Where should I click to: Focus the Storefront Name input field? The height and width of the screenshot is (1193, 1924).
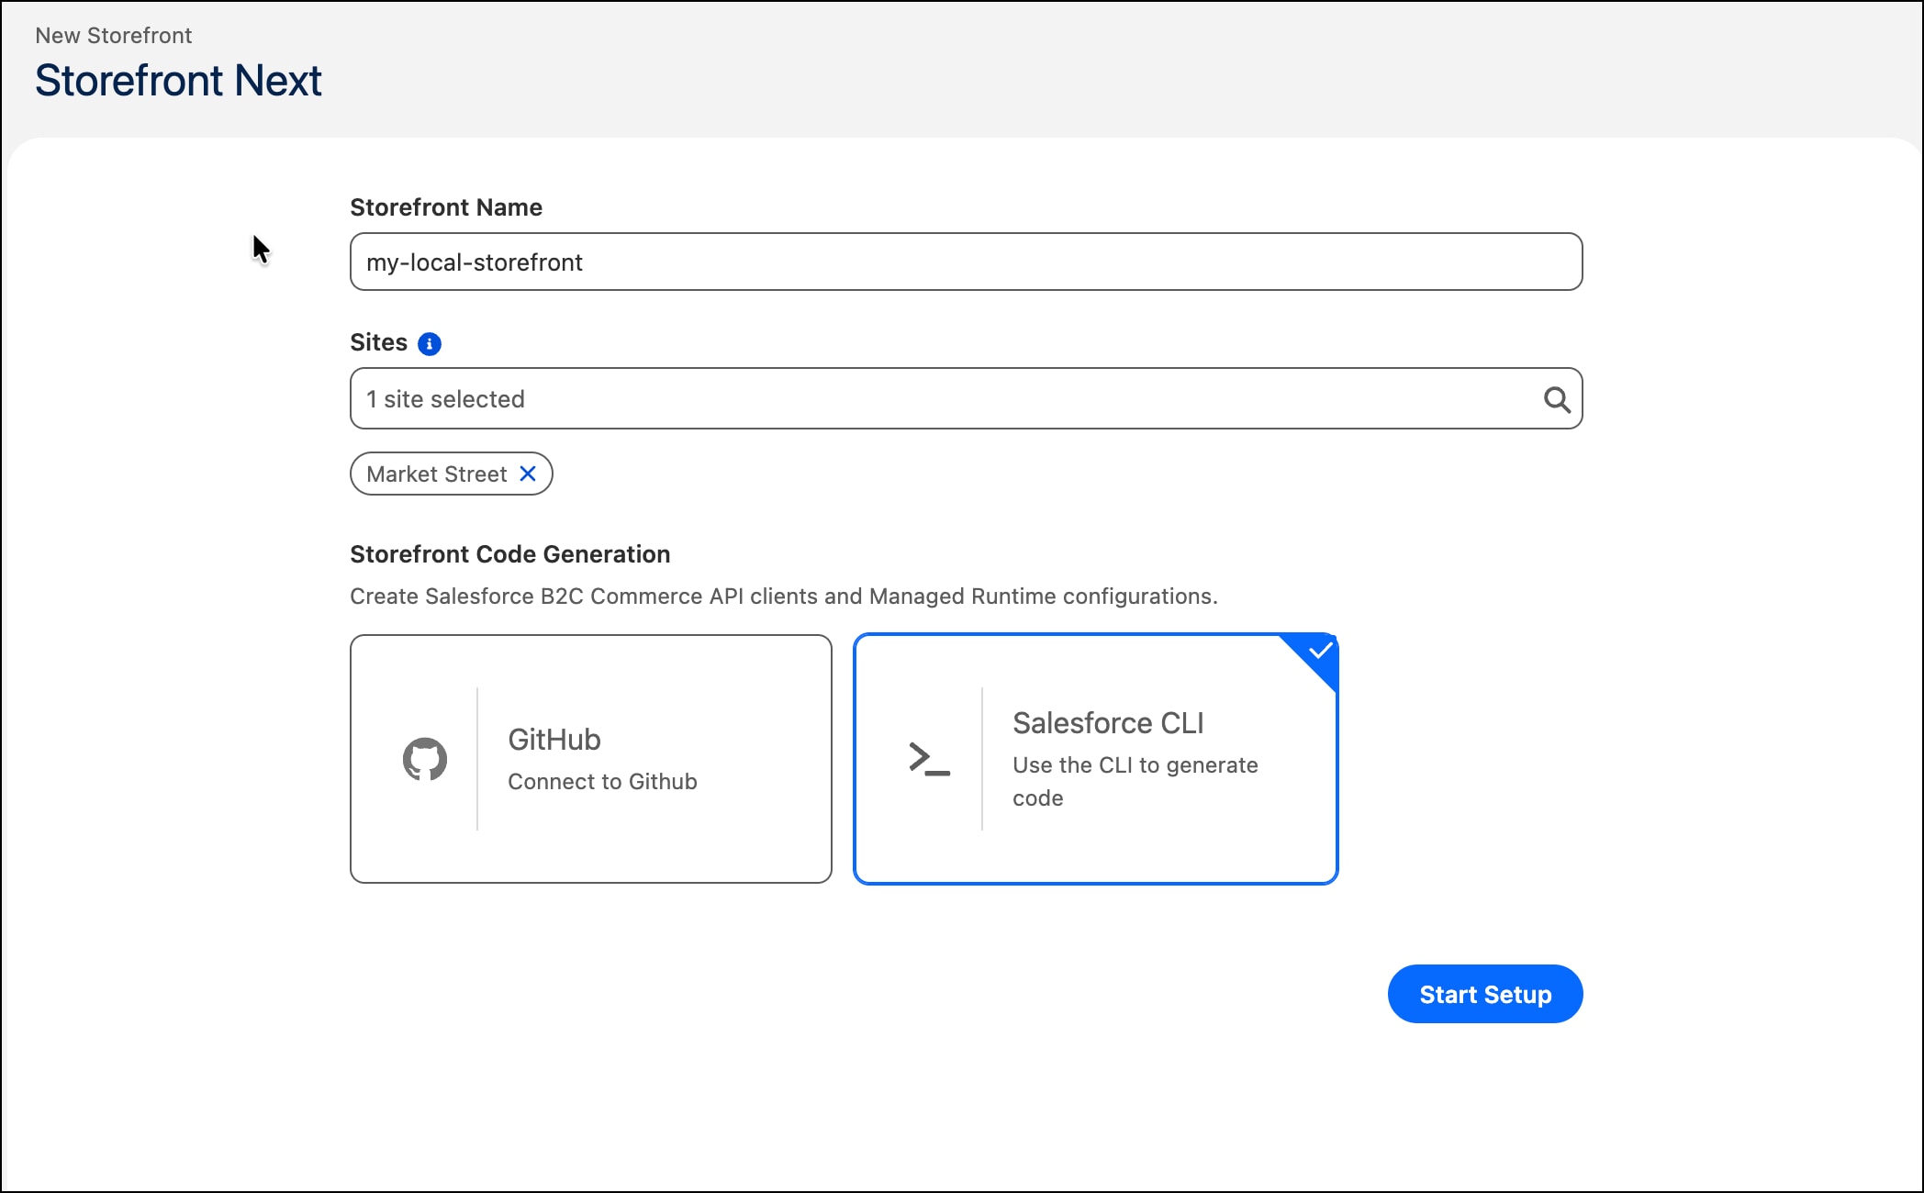pos(967,262)
